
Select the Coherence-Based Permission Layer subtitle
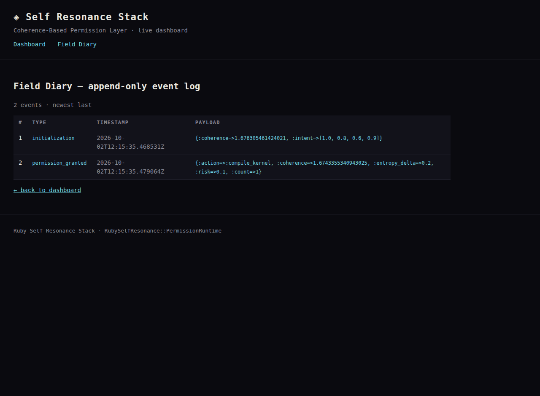point(100,30)
